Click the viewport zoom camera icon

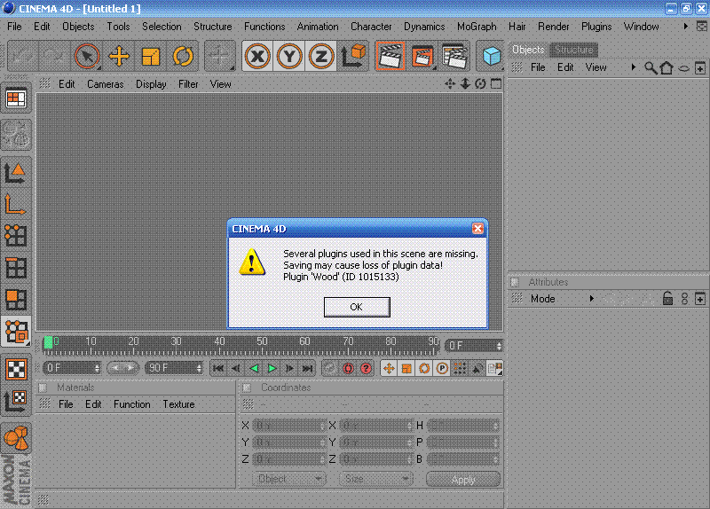465,83
